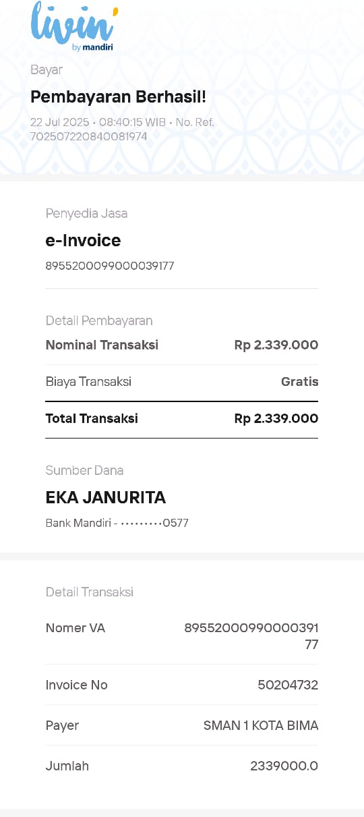Viewport: 364px width, 817px height.
Task: Select the Invoice No 50204732
Action: (x=288, y=685)
